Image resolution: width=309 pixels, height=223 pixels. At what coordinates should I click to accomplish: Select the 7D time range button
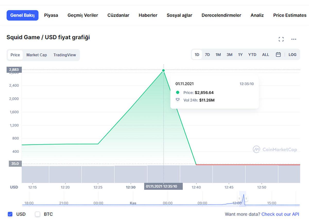207,55
